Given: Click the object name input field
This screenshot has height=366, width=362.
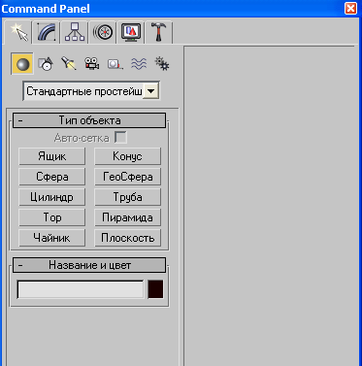Looking at the screenshot, I should tap(81, 289).
